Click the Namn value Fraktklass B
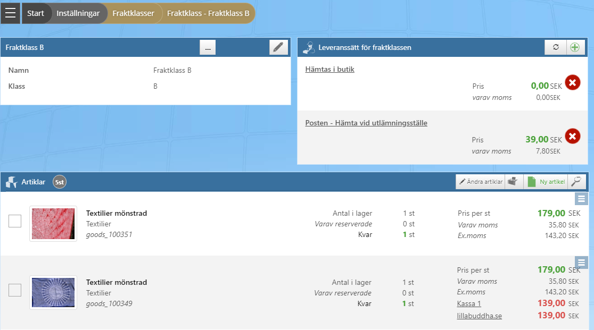Viewport: 594px width, 330px height. (x=172, y=70)
